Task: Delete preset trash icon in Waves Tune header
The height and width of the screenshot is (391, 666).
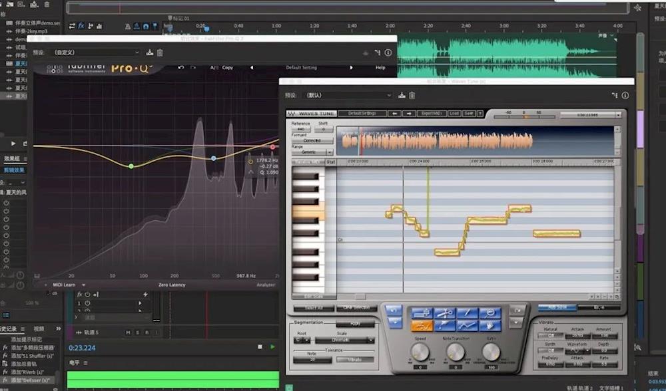Action: 412,95
